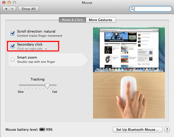Click the Tracking slider near Slow end
This screenshot has height=137, width=174.
pyautogui.click(x=21, y=85)
